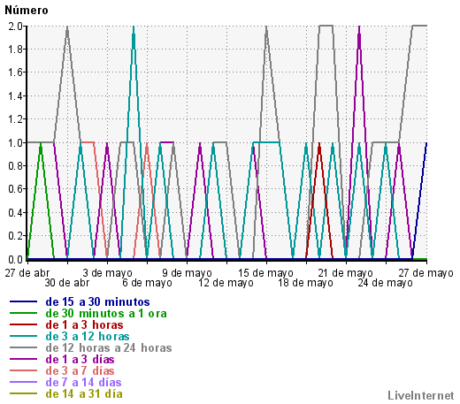
Task: Select the 'de 1 a 3 horas' label
Action: coord(84,324)
